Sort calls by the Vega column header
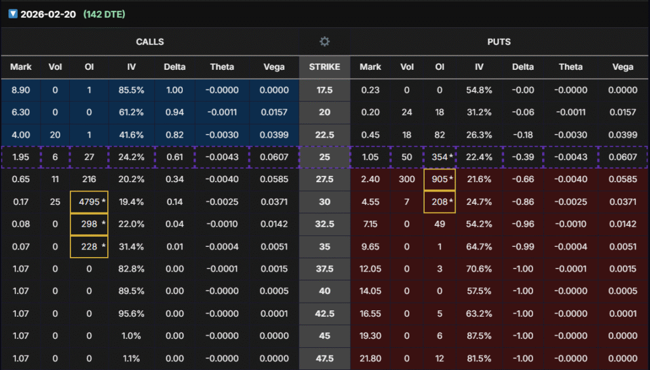Image resolution: width=650 pixels, height=370 pixels. 274,67
